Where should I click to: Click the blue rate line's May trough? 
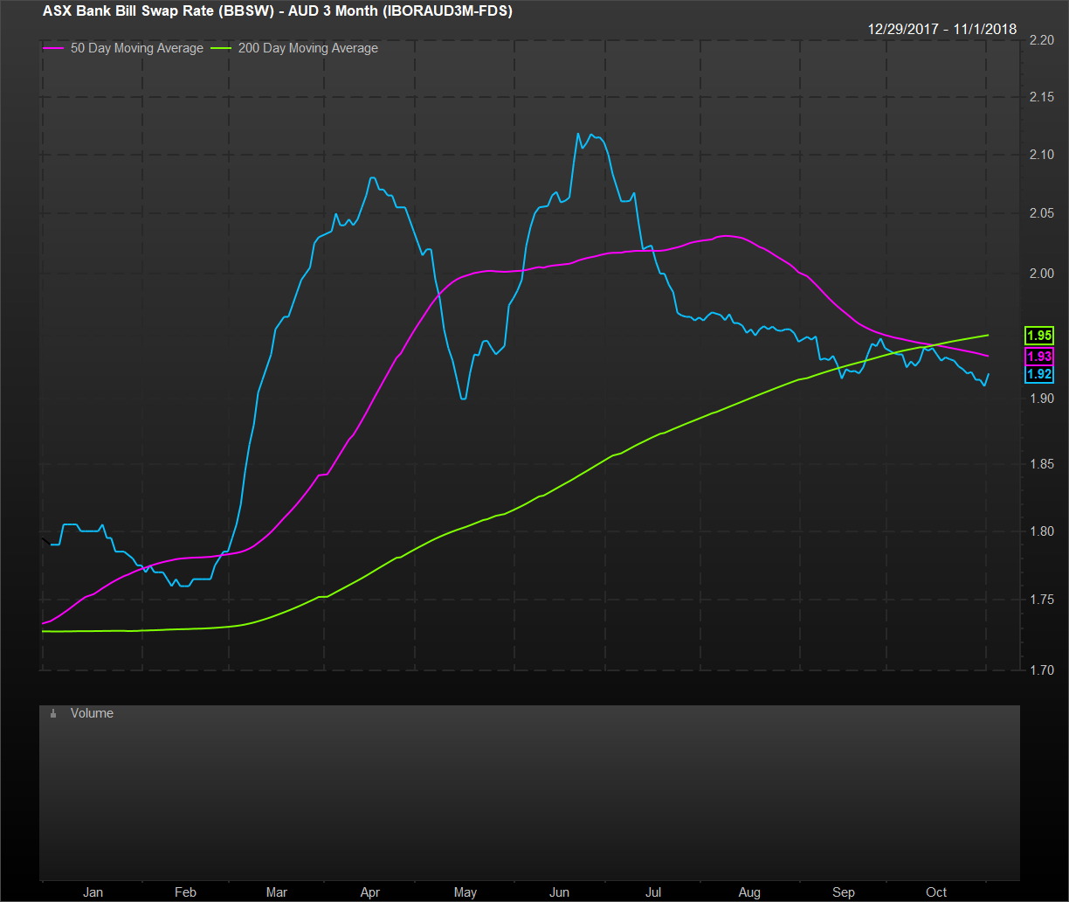(x=463, y=399)
